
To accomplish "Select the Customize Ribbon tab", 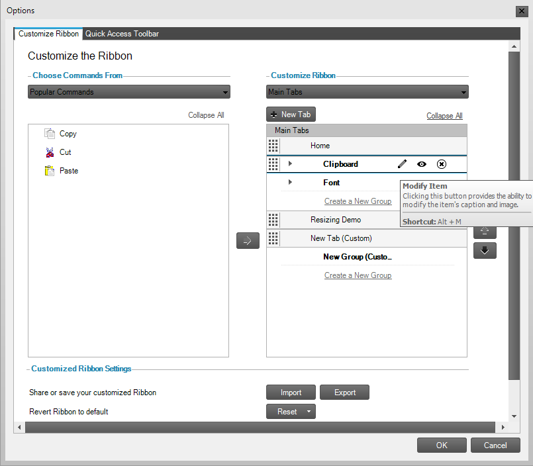I will (48, 34).
